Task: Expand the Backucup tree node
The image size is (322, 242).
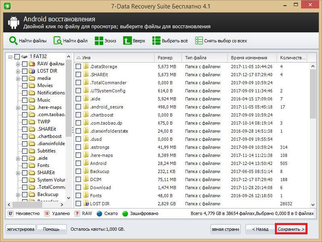Action: point(18,195)
